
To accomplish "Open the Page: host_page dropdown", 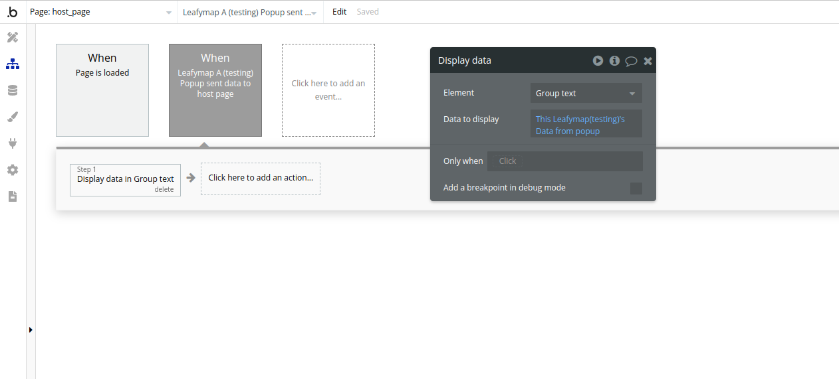I will coord(101,12).
